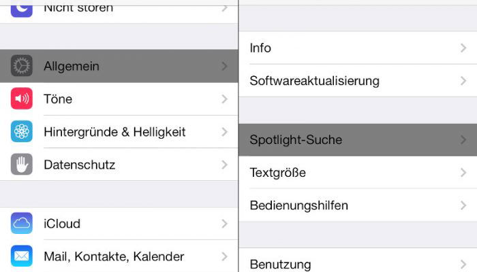
Task: Open the iCloud label
Action: 62,224
